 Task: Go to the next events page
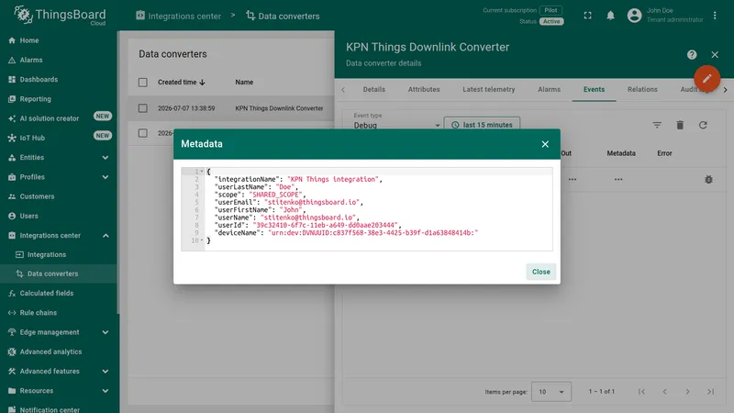687,392
